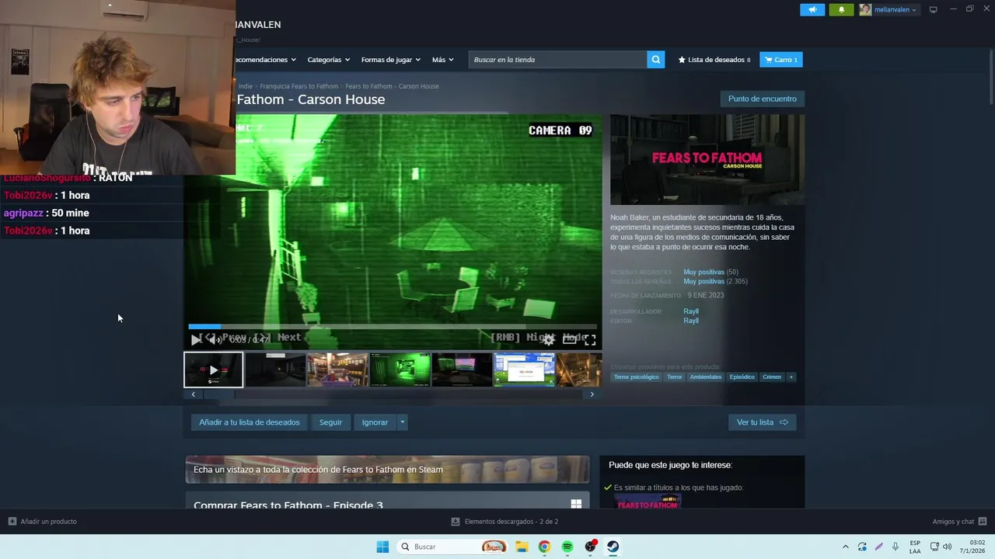995x559 pixels.
Task: Expand the Categorías store menu
Action: 328,60
